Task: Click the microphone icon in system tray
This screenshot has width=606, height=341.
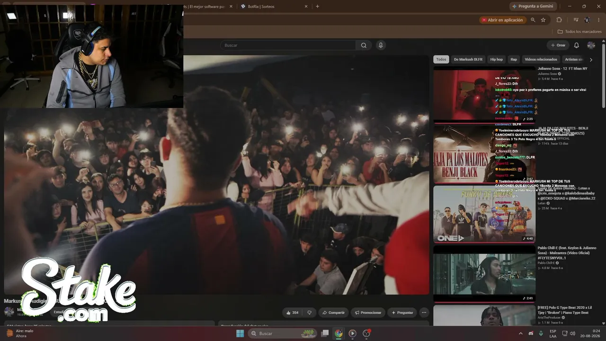Action: 541,333
